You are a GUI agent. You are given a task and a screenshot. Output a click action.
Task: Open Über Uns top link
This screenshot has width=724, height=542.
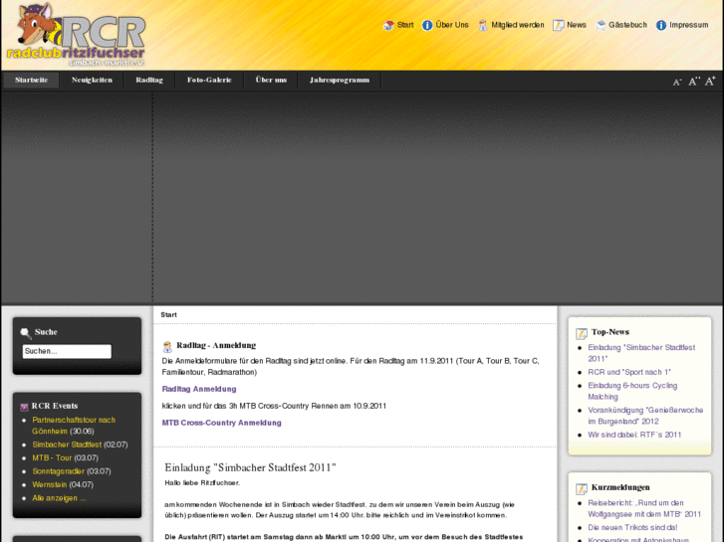[x=452, y=25]
